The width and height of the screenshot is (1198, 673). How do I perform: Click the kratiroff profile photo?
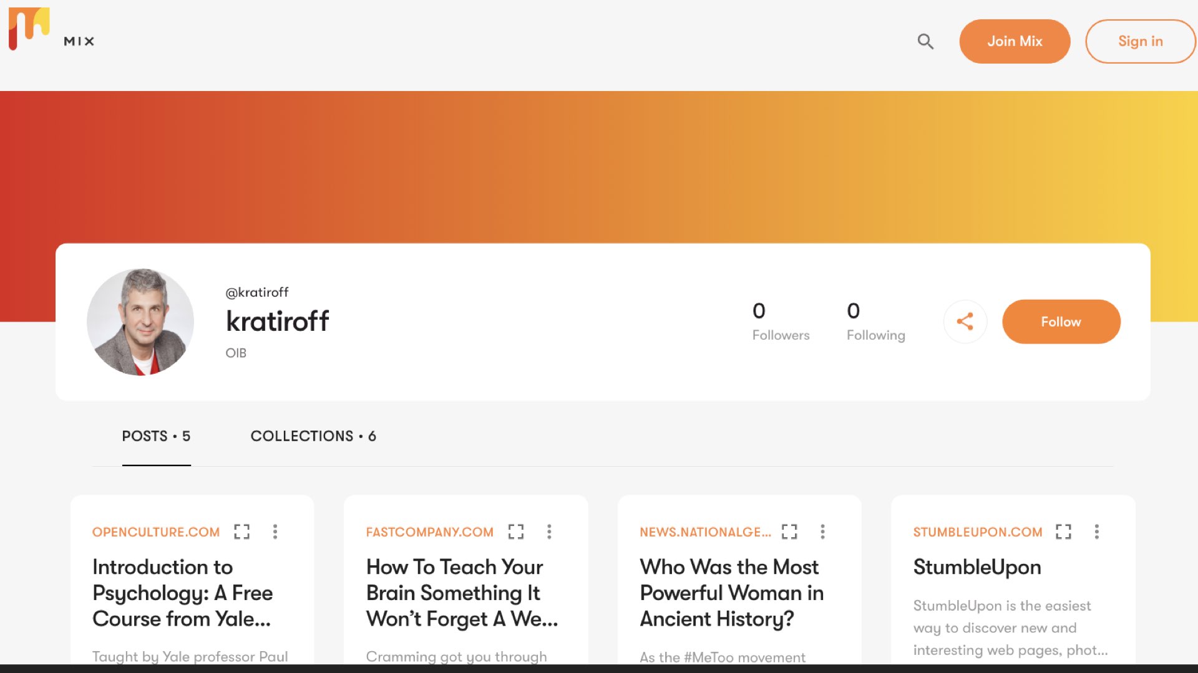140,322
